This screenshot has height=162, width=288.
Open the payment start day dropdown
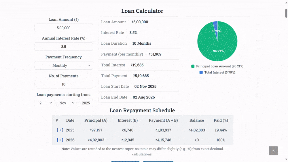pyautogui.click(x=44, y=103)
